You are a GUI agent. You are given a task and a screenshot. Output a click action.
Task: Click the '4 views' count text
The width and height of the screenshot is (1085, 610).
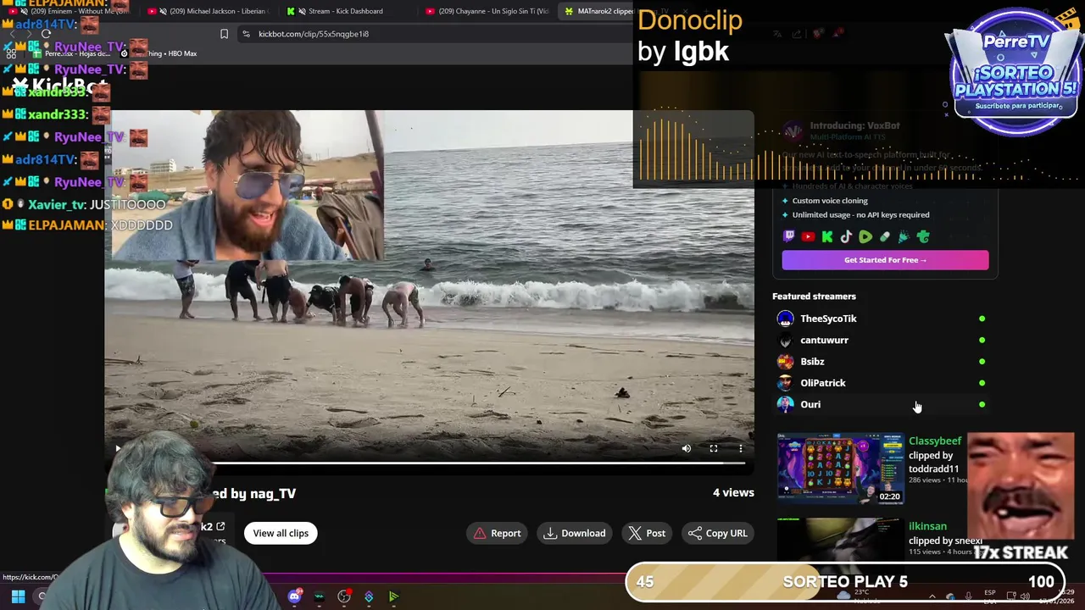tap(733, 492)
